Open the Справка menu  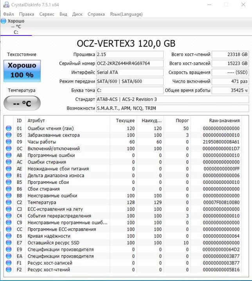(96, 14)
